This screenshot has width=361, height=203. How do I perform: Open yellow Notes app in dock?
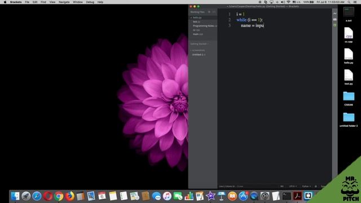pyautogui.click(x=113, y=196)
